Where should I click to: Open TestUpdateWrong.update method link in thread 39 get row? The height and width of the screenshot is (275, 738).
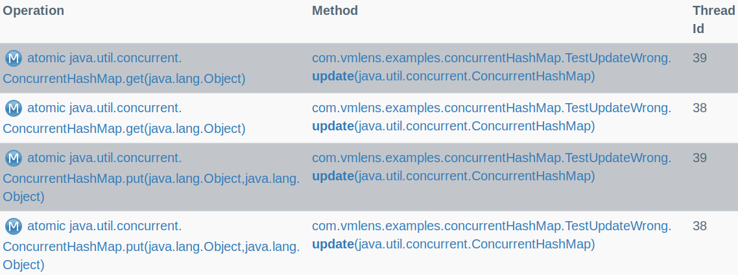click(x=492, y=67)
